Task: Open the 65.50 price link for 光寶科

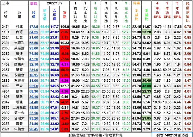Action: [34, 43]
